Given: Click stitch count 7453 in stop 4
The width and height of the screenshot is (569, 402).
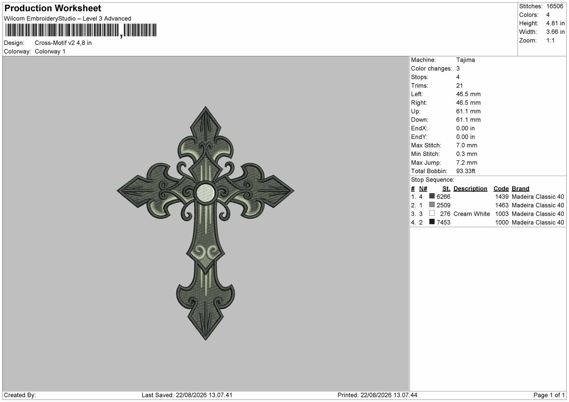Looking at the screenshot, I should 443,222.
